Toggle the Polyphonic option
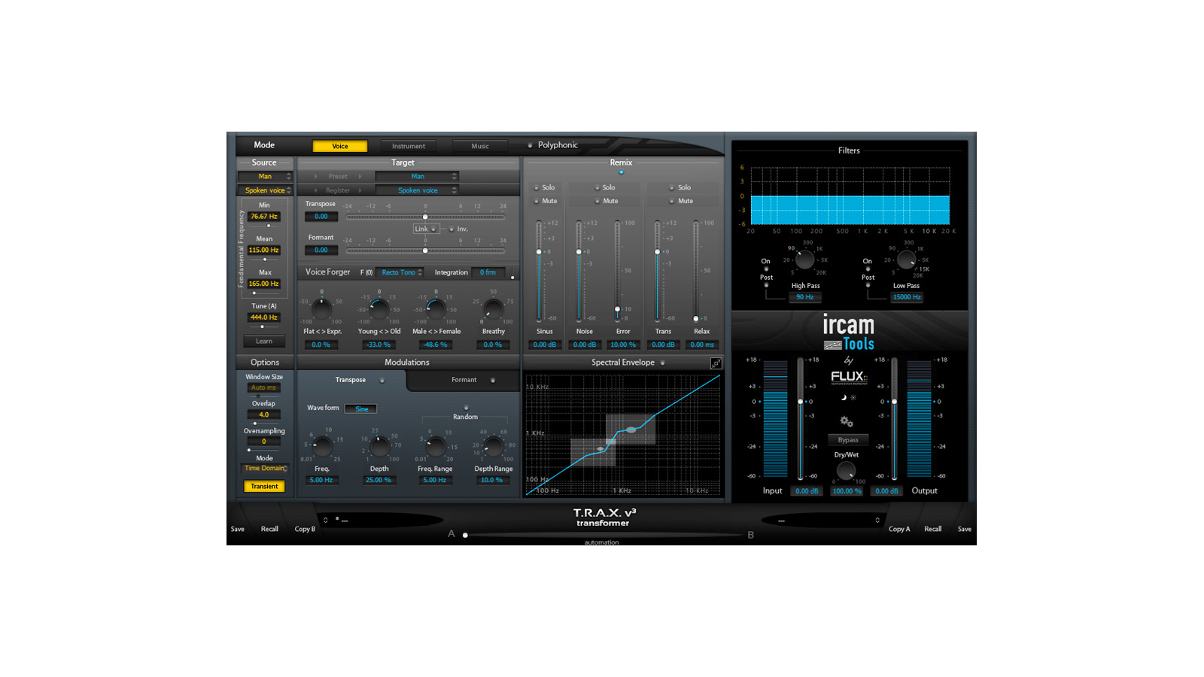 tap(530, 145)
